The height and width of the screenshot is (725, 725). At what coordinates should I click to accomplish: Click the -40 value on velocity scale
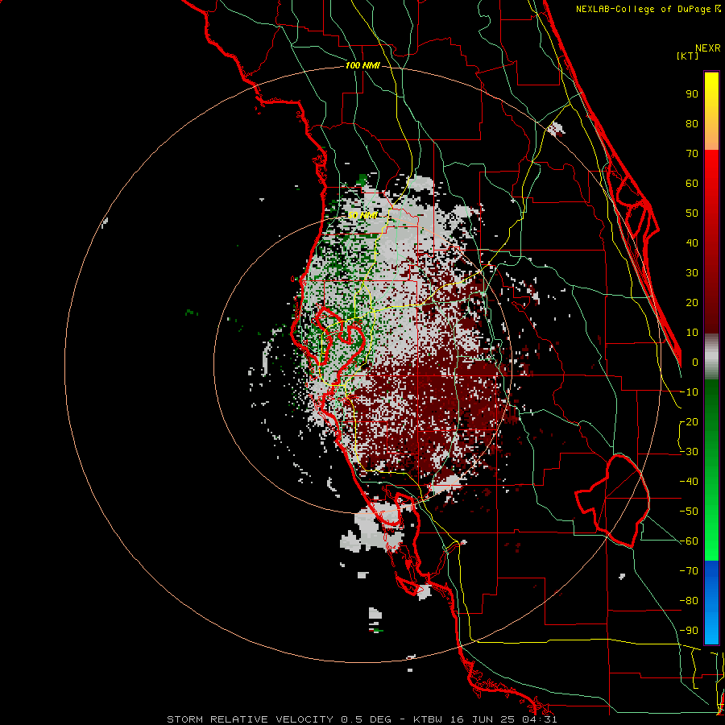tap(689, 482)
